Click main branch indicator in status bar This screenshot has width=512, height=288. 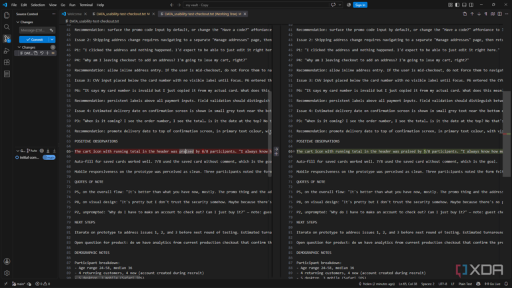point(19,284)
